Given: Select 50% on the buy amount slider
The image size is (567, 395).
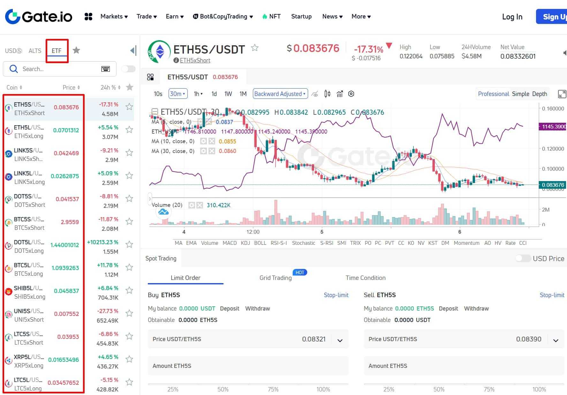Looking at the screenshot, I should [223, 389].
